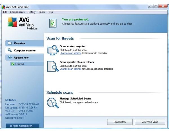Open the History menu
169x131 pixels.
coord(32,12)
